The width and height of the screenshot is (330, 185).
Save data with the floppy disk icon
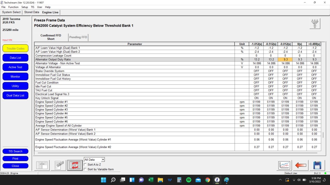[x=317, y=165]
